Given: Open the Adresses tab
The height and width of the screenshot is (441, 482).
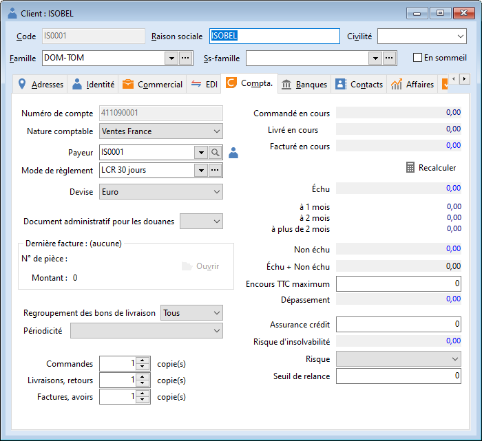Looking at the screenshot, I should click(40, 84).
